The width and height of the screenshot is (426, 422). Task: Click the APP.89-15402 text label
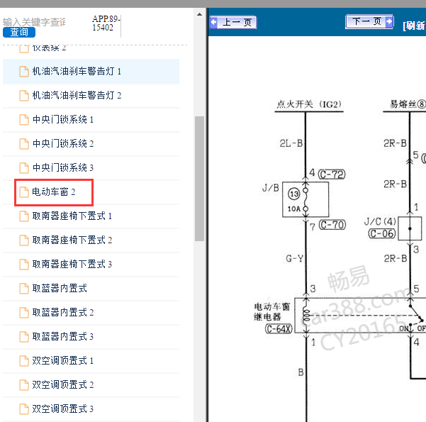click(106, 23)
